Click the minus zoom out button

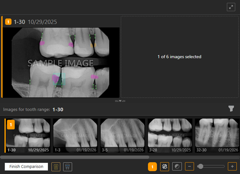click(x=190, y=166)
